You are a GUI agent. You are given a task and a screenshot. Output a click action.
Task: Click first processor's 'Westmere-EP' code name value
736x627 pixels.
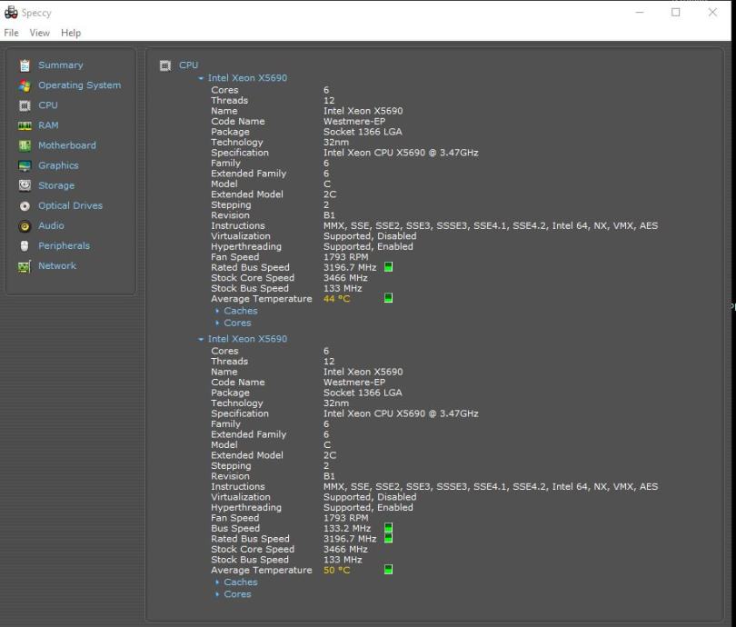354,121
